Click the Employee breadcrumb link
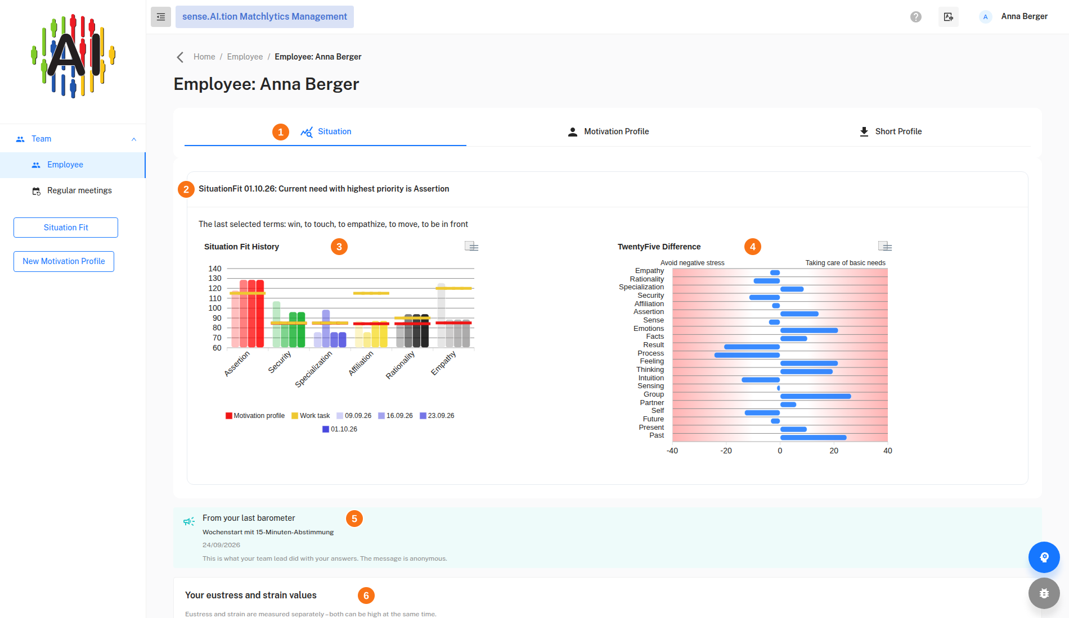1069x618 pixels. 245,57
